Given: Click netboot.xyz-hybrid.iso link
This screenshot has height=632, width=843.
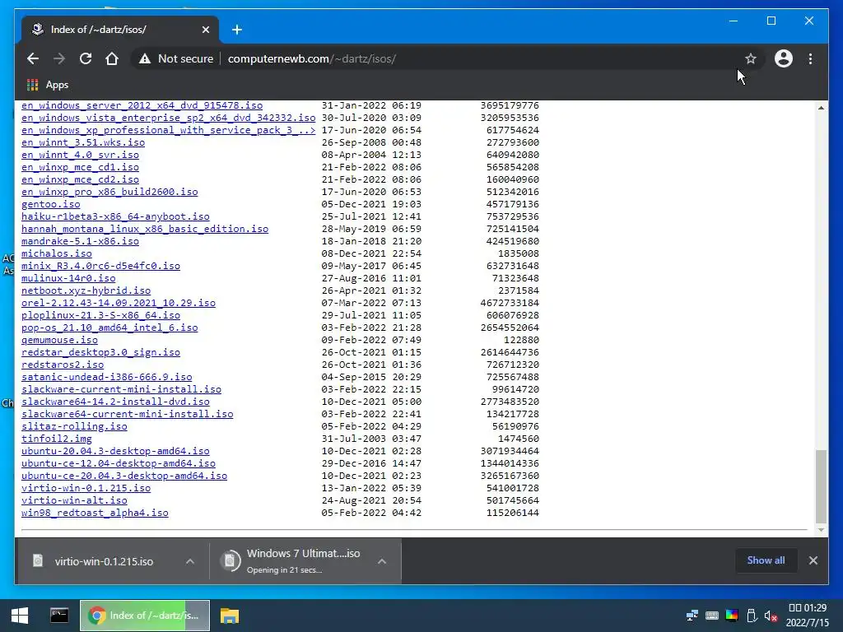Looking at the screenshot, I should tap(86, 290).
